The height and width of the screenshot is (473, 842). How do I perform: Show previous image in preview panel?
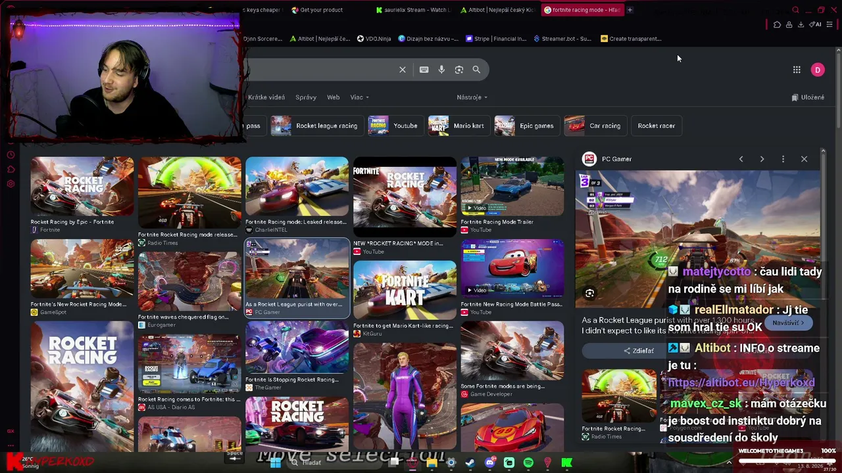tap(741, 159)
